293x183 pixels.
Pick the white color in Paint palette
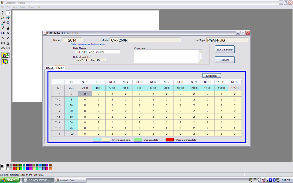(8, 168)
